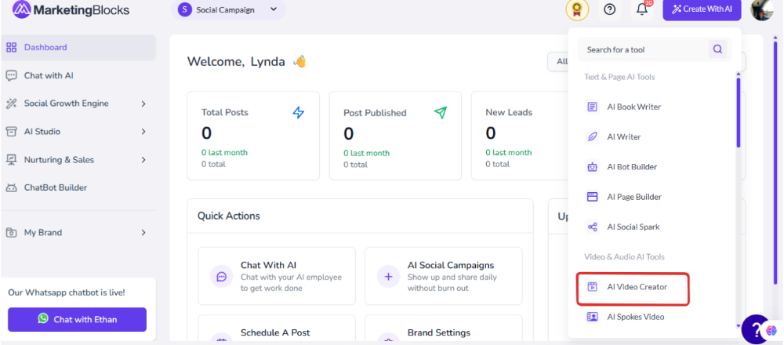Click the Post Published stat card
Screen dimensions: 784x345
coord(395,136)
